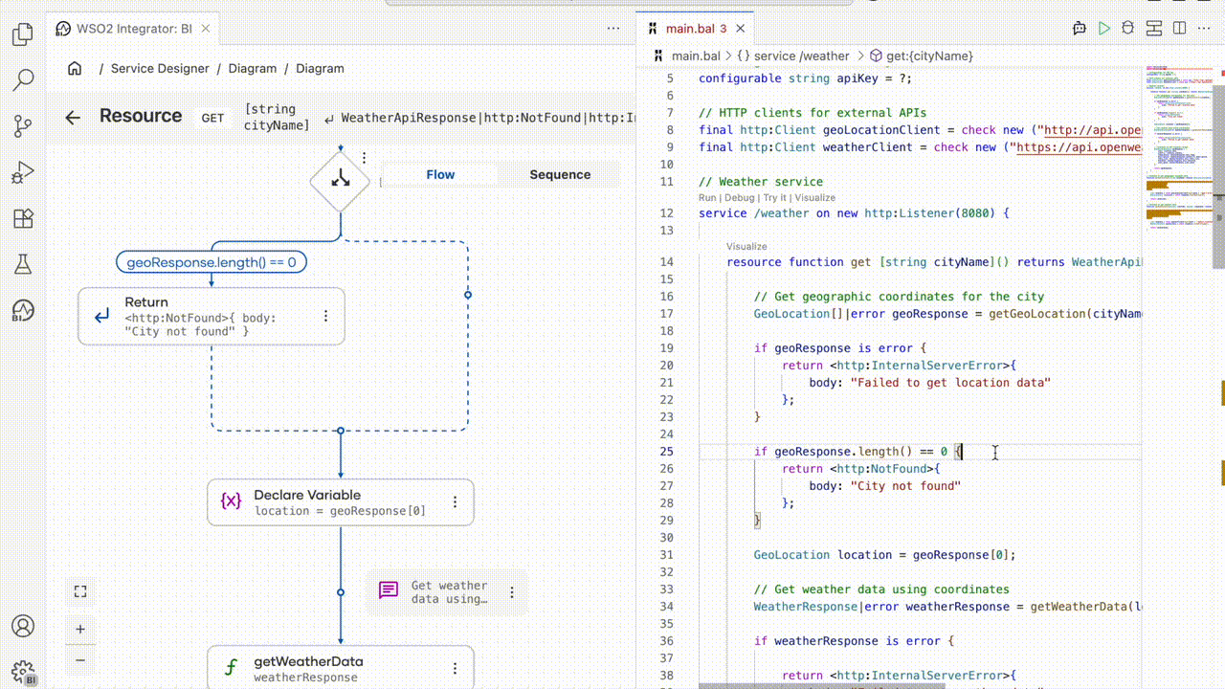This screenshot has width=1225, height=689.
Task: Open getWeatherData node options menu
Action: pyautogui.click(x=455, y=669)
